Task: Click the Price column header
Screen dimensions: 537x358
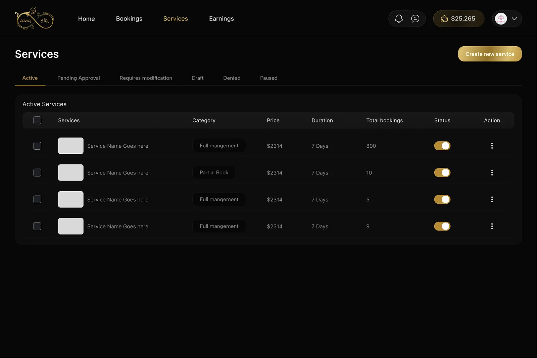Action: [x=273, y=120]
